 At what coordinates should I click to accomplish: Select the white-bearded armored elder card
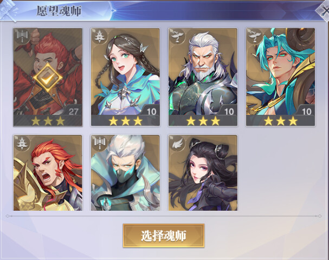coord(203,77)
